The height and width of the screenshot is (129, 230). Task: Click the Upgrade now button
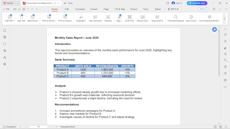click(x=197, y=3)
